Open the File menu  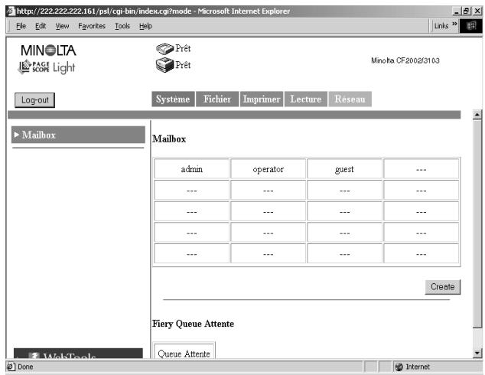pos(21,26)
